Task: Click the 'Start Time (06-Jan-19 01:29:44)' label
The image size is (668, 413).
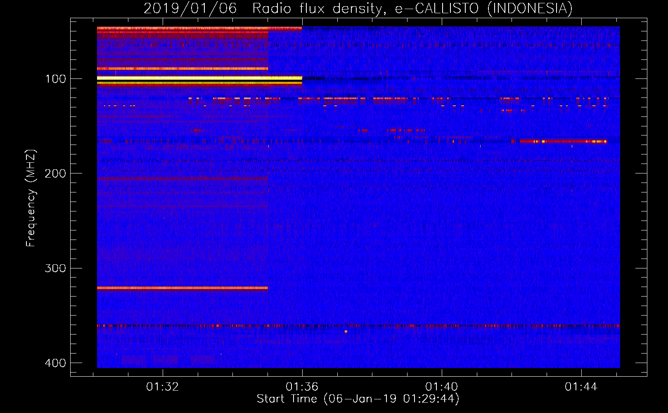Action: pyautogui.click(x=358, y=399)
